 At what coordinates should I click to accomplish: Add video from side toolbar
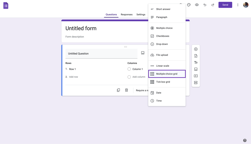196,76
